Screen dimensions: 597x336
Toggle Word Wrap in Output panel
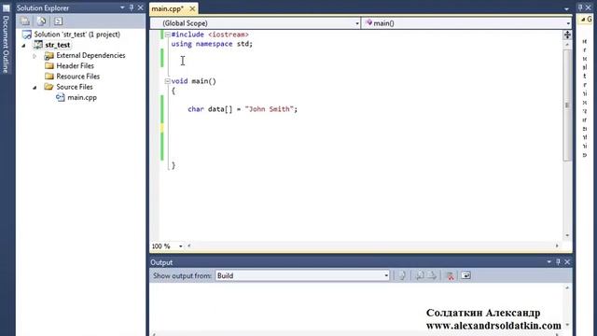pos(466,275)
